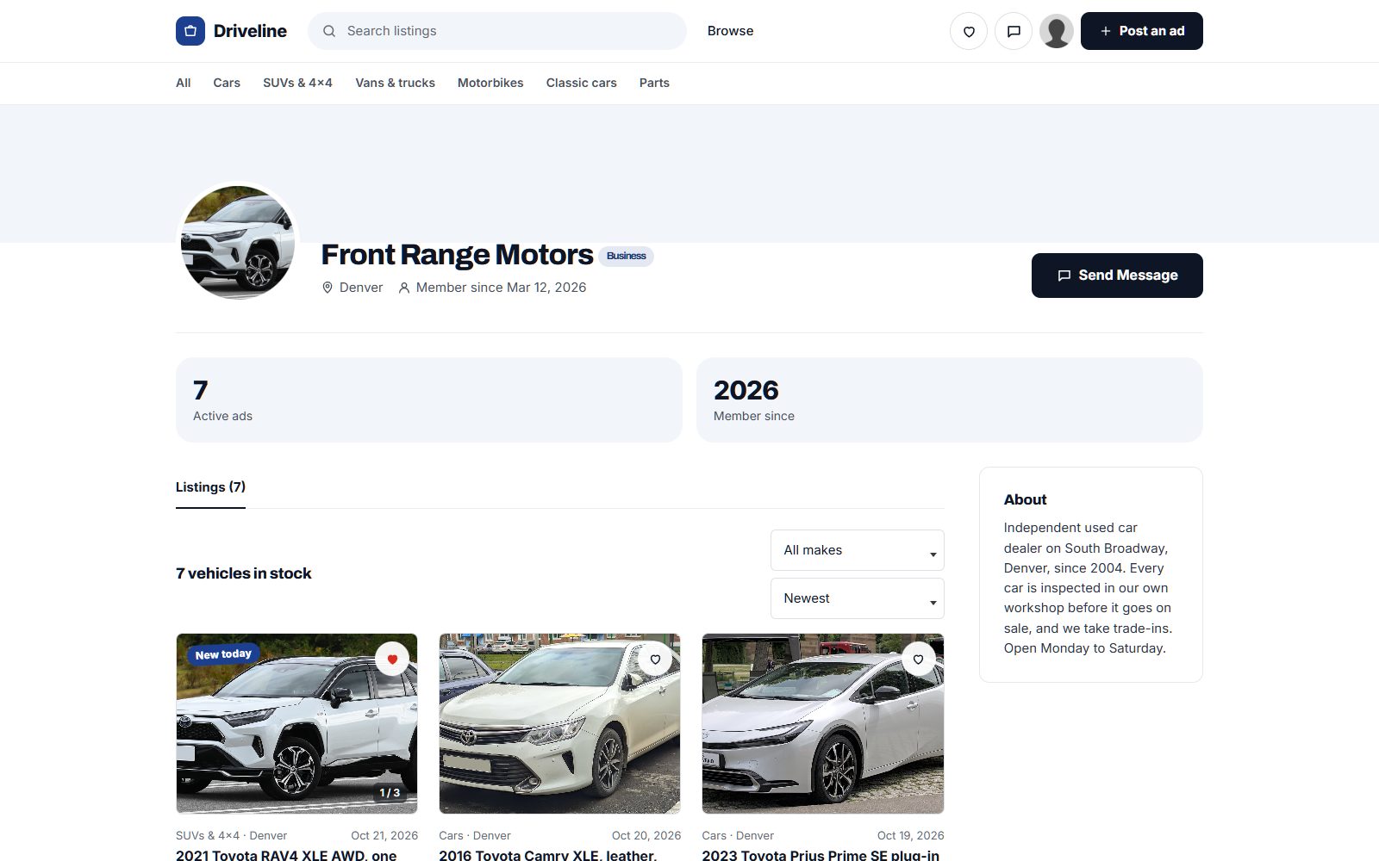Click the New today badge
The width and height of the screenshot is (1379, 861).
pos(223,654)
